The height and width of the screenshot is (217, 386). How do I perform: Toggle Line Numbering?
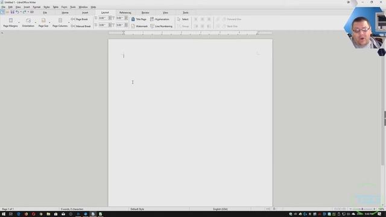[161, 26]
